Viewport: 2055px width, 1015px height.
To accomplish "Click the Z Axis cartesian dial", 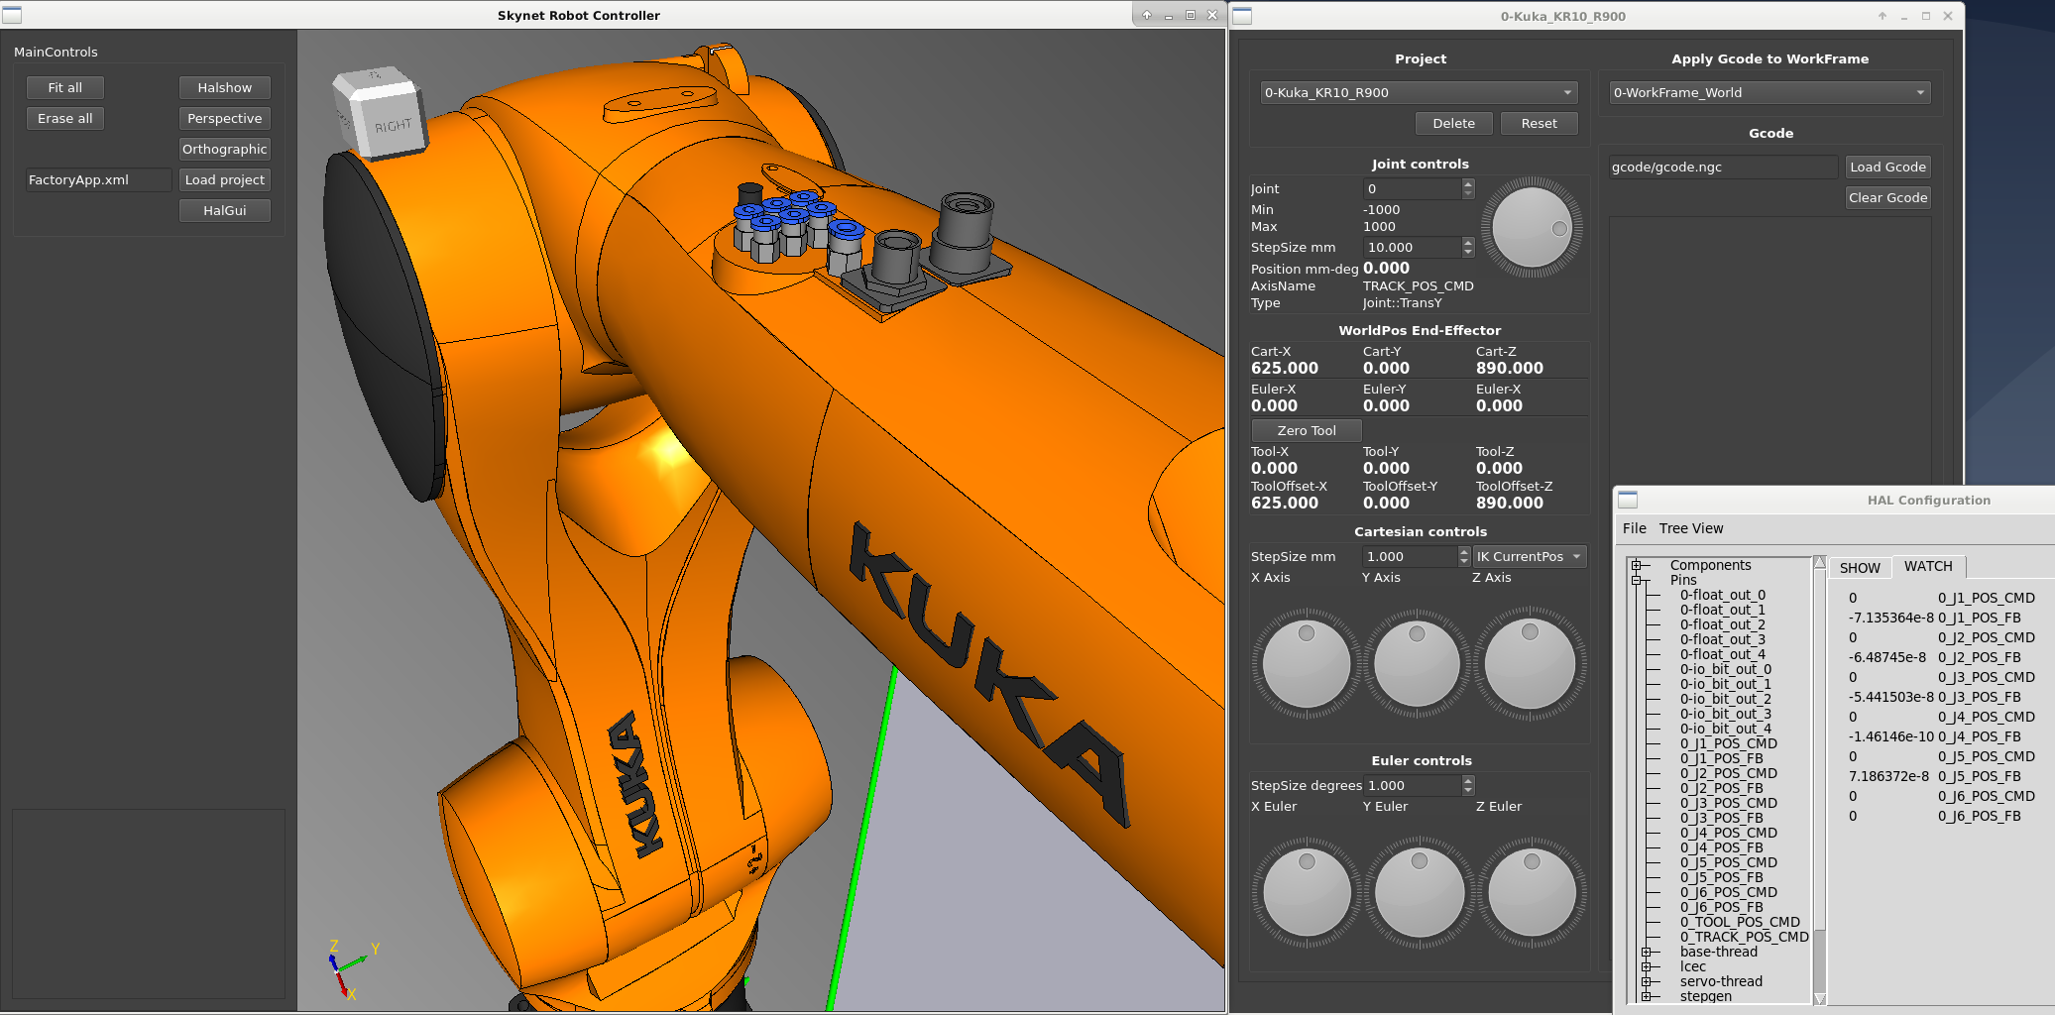I will 1530,663.
